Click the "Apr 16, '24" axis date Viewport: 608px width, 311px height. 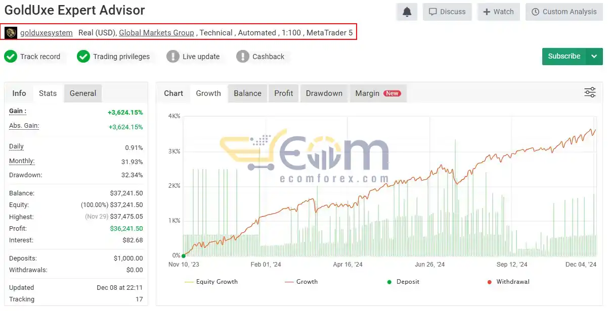pyautogui.click(x=348, y=265)
